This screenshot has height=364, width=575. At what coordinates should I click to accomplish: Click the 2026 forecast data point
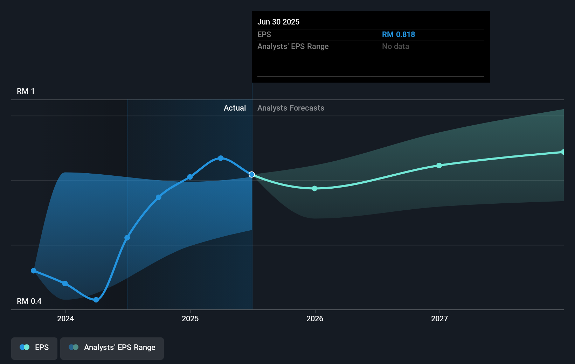(314, 189)
